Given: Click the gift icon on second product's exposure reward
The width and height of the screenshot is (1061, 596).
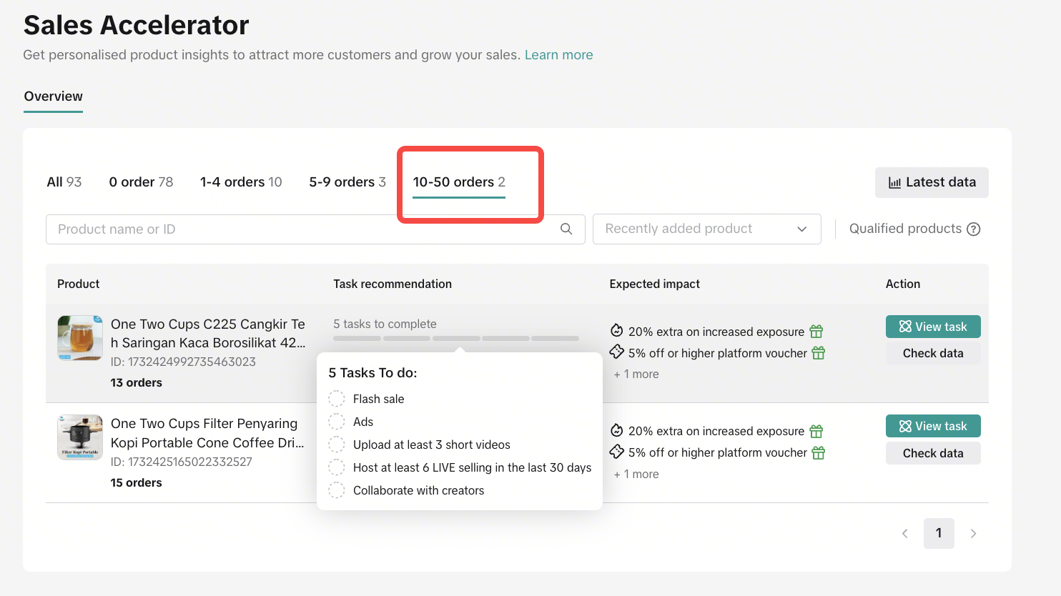Looking at the screenshot, I should (816, 431).
